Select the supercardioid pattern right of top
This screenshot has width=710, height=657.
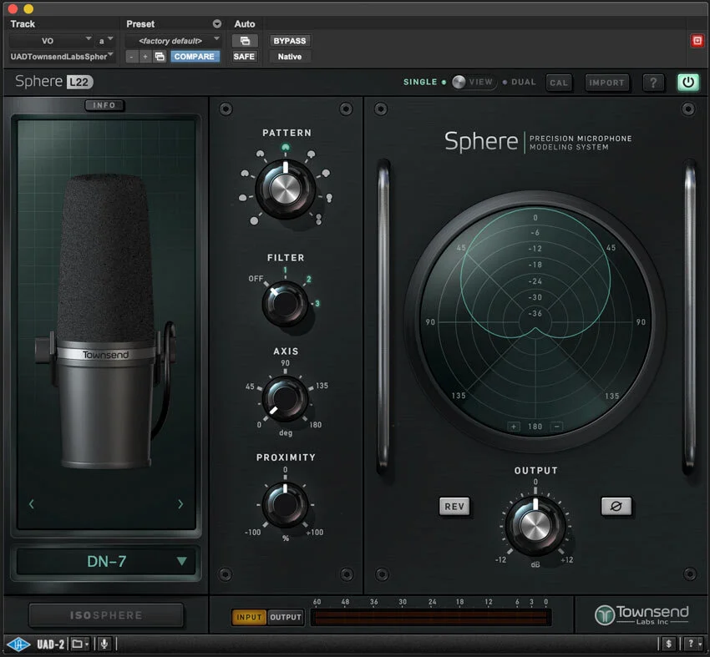(311, 154)
